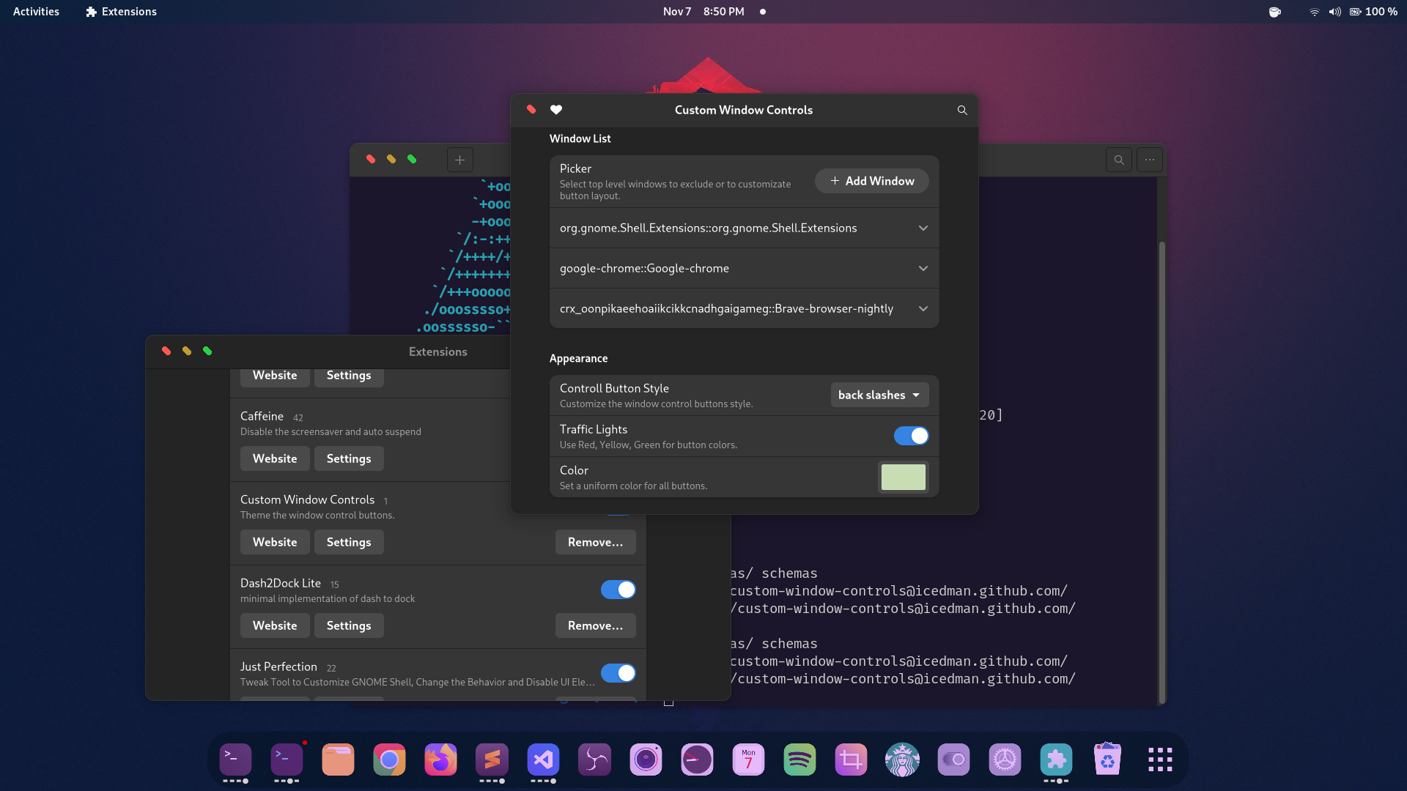Toggle off Dash2Dock Lite extension
This screenshot has height=791, width=1407.
[618, 590]
